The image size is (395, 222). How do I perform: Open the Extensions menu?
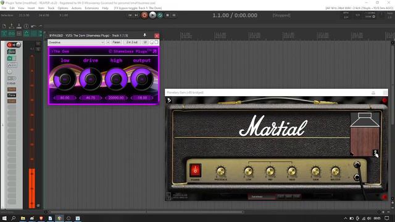click(92, 8)
